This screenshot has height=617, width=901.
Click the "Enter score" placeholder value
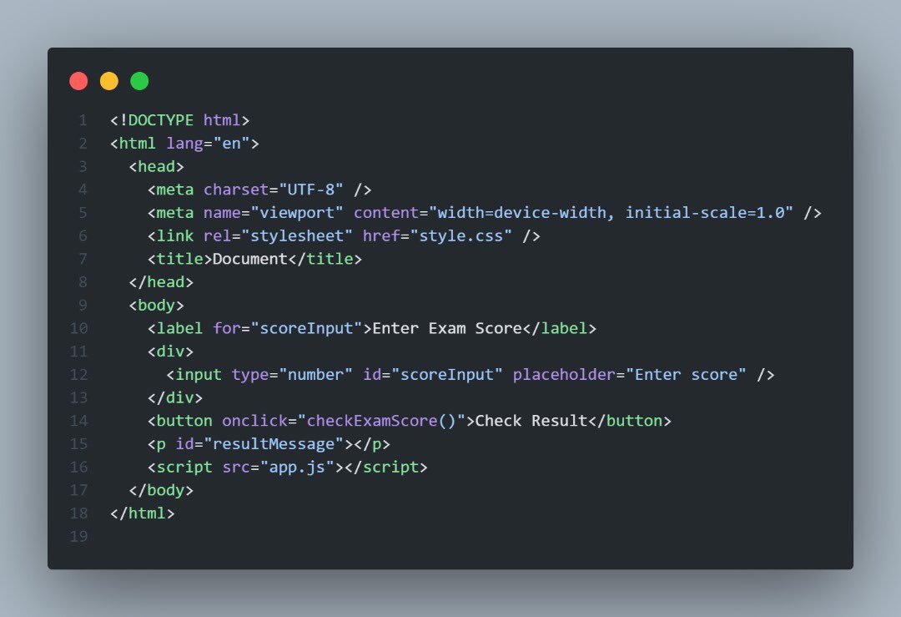click(686, 374)
